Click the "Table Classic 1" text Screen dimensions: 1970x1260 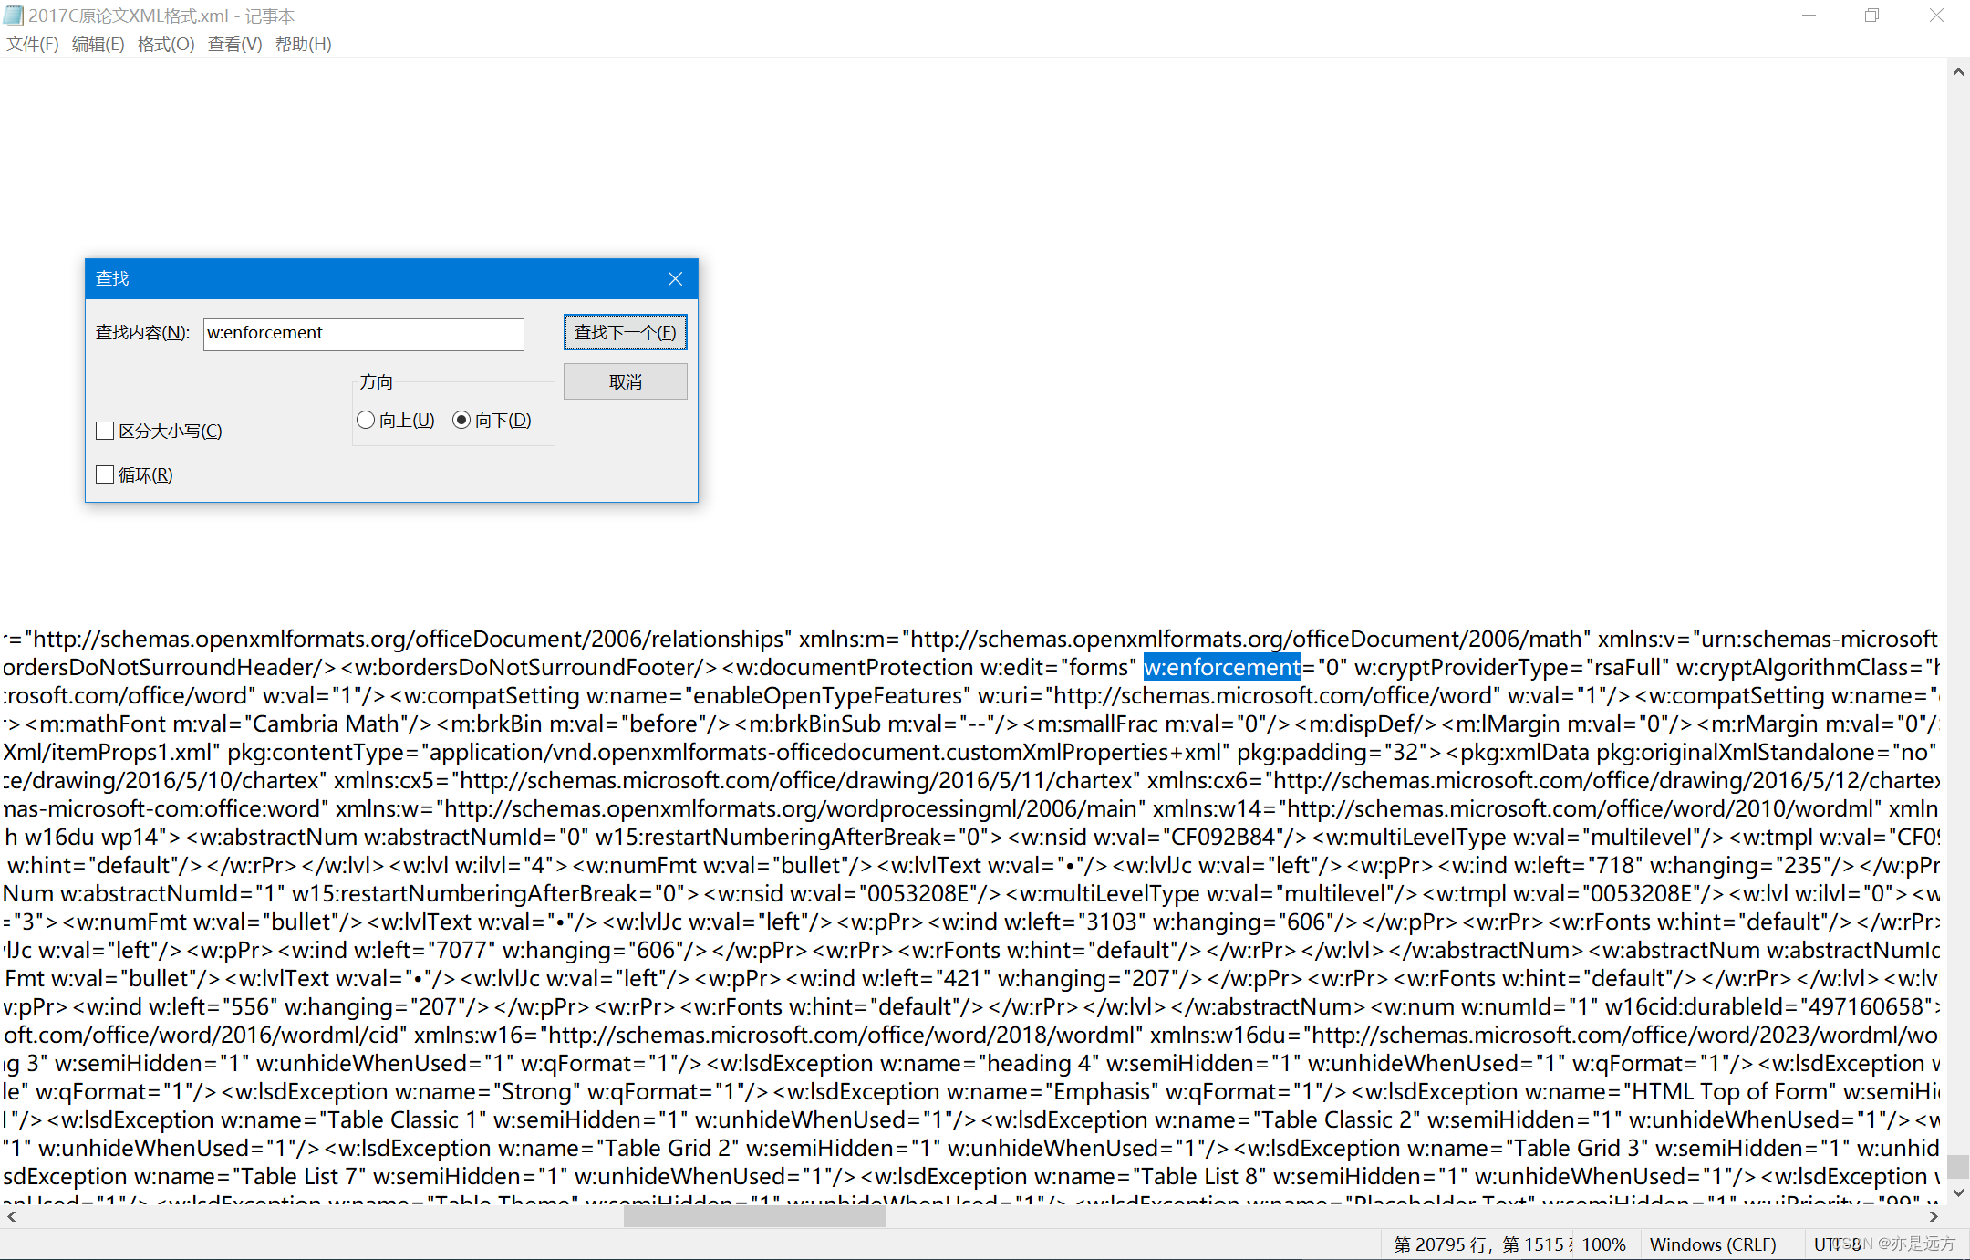(406, 1119)
